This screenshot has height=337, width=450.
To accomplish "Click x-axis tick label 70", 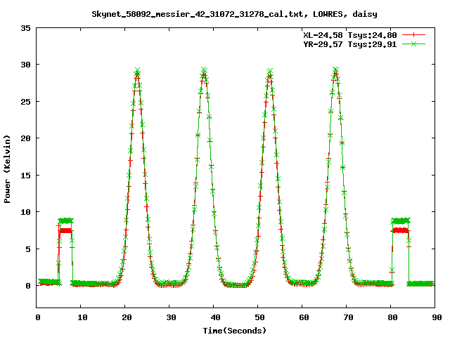I will [348, 317].
